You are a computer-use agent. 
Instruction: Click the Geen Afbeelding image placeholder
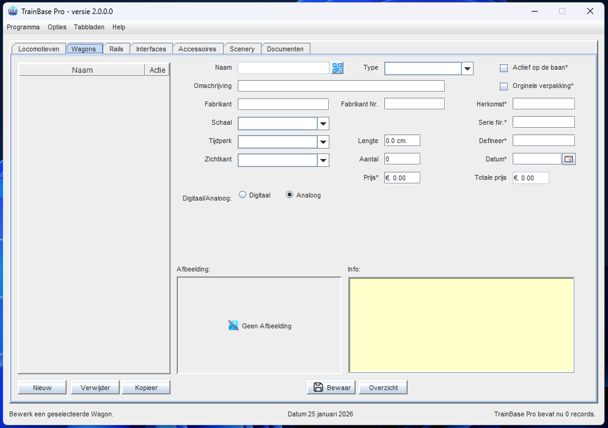click(x=260, y=326)
